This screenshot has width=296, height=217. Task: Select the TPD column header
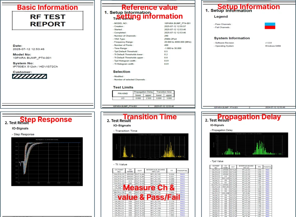tap(259, 167)
